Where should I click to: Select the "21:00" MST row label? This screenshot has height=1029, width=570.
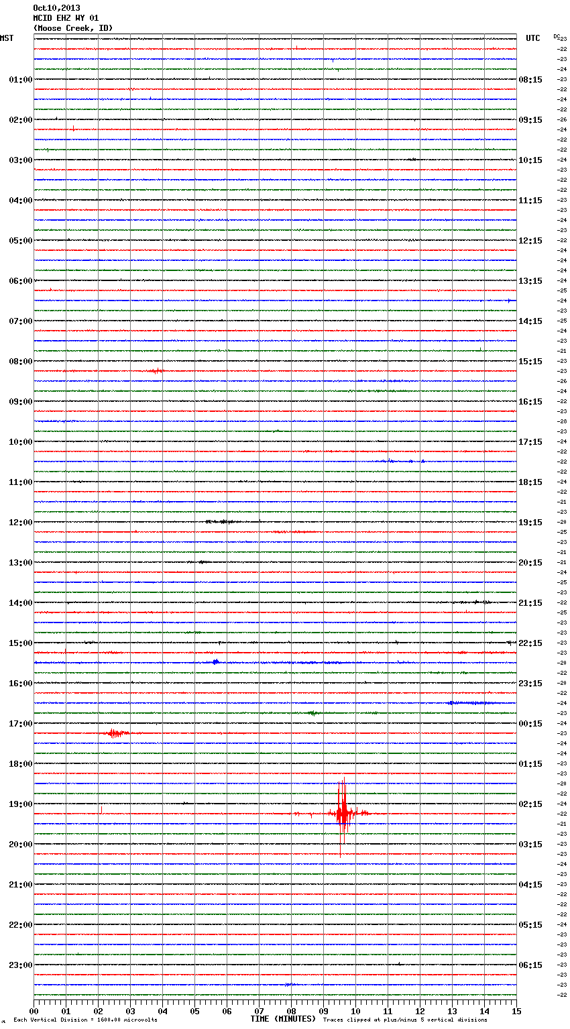21,885
